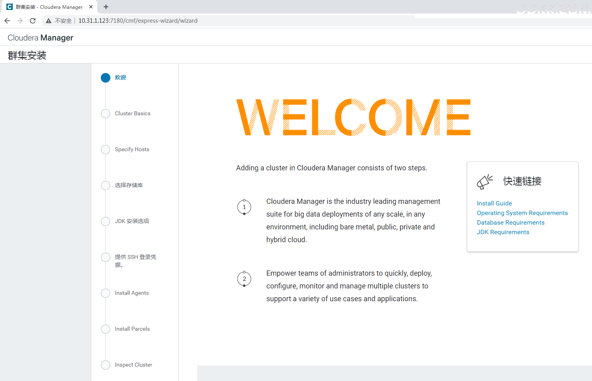
Task: Go back using the browser back arrow
Action: pos(7,21)
